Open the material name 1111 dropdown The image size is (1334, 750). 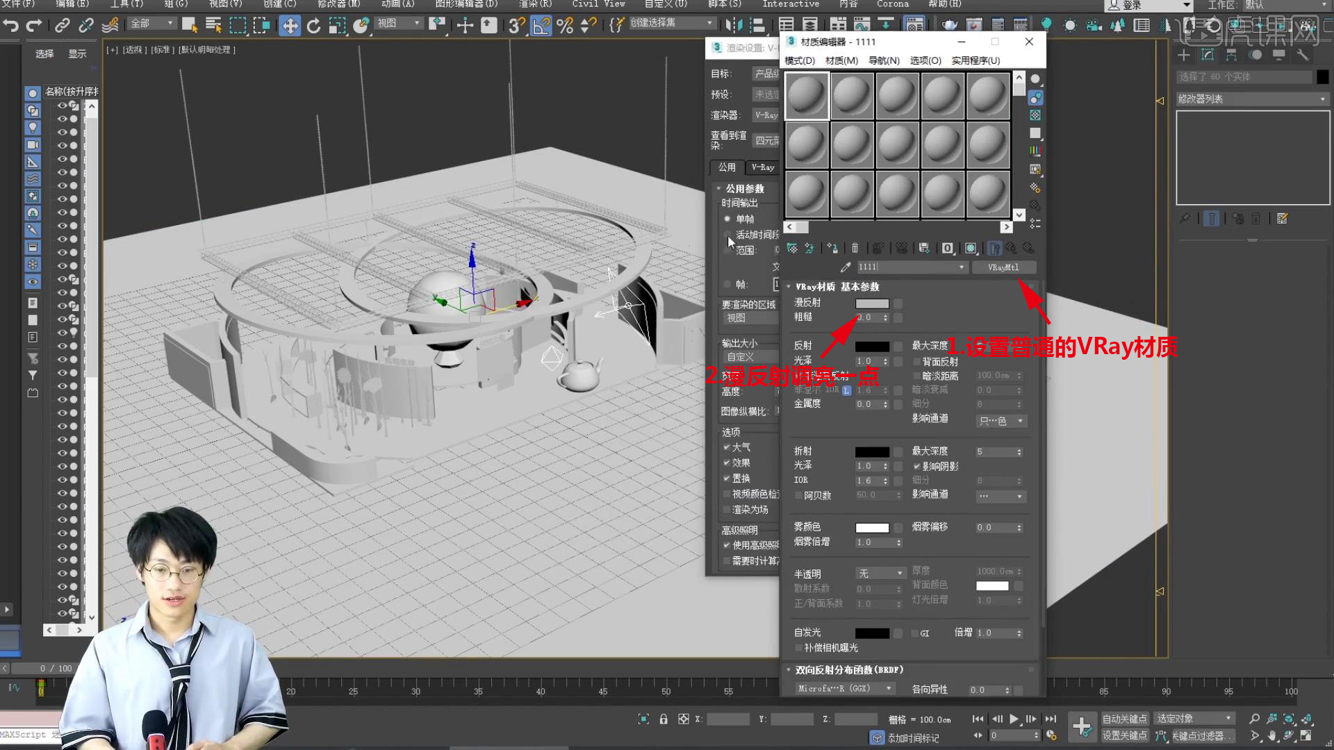[x=962, y=267]
